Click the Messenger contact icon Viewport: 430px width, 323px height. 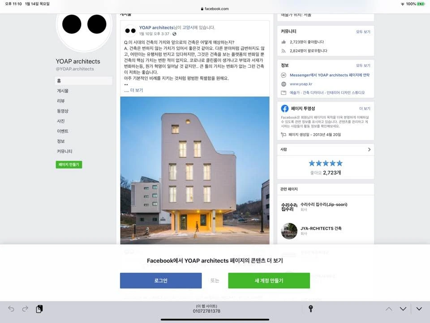tap(284, 75)
